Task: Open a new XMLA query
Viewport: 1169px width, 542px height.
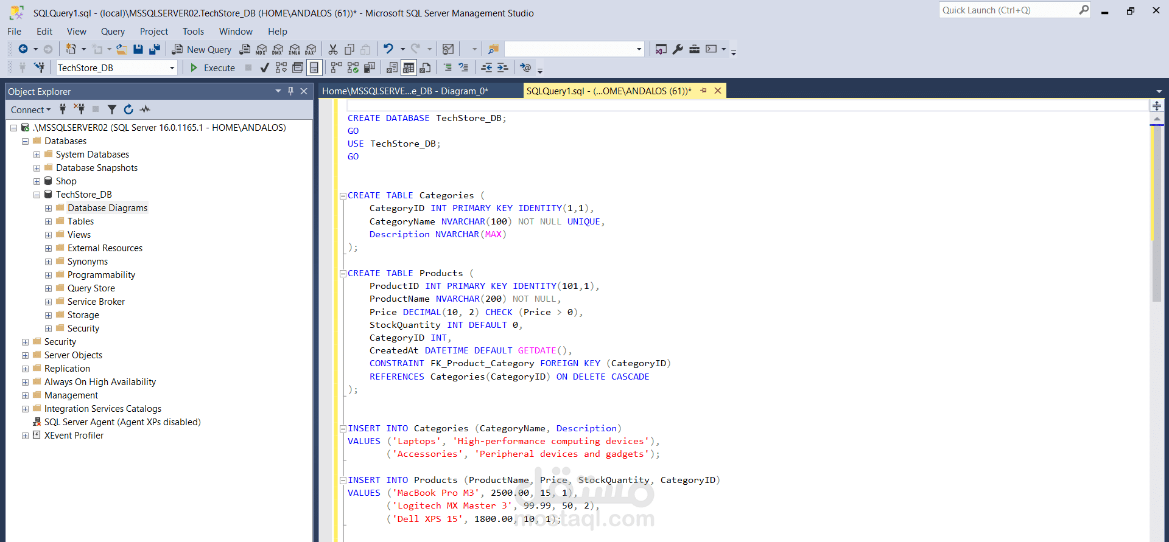Action: pyautogui.click(x=295, y=49)
